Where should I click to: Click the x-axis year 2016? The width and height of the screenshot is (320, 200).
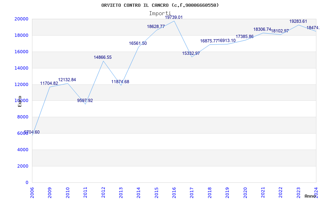[174, 193]
